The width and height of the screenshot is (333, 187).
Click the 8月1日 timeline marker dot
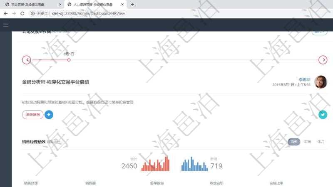pos(69,60)
